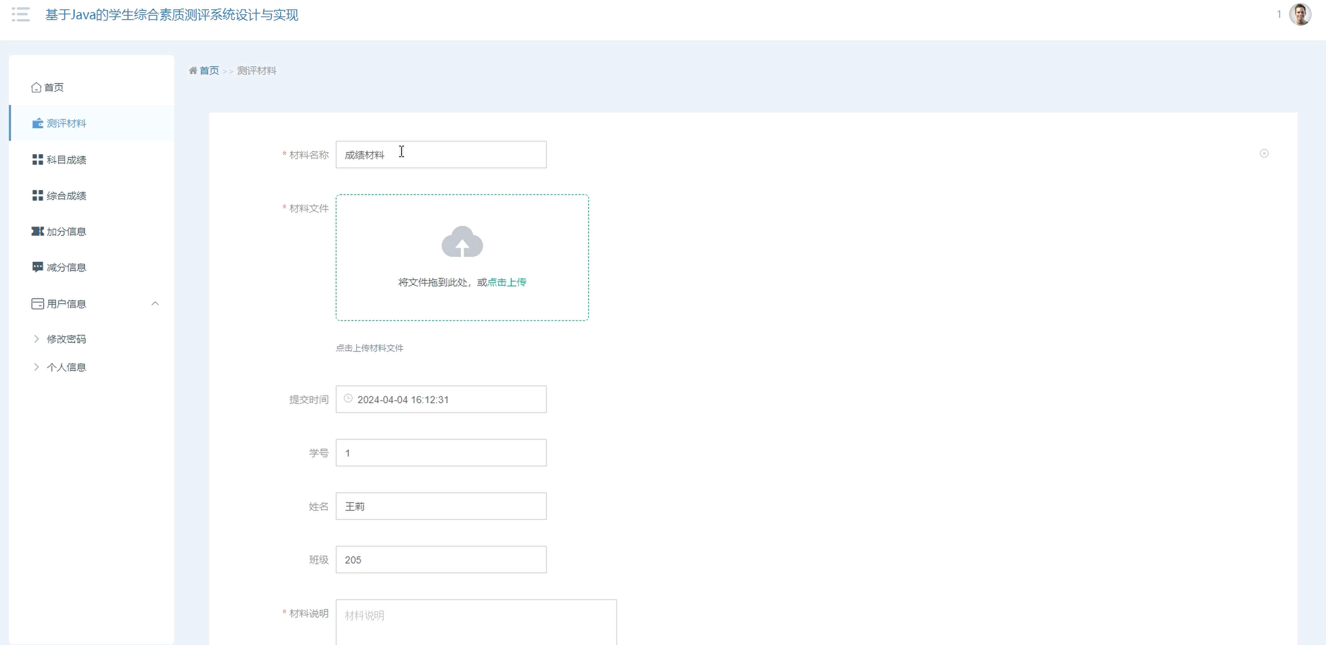
Task: Click the 测评材料 sidebar wallet icon
Action: pyautogui.click(x=37, y=123)
